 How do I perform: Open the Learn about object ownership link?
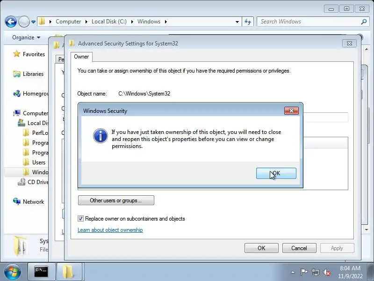(x=110, y=230)
